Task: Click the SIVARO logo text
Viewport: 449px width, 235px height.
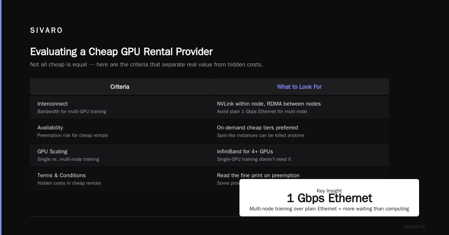Action: 46,31
